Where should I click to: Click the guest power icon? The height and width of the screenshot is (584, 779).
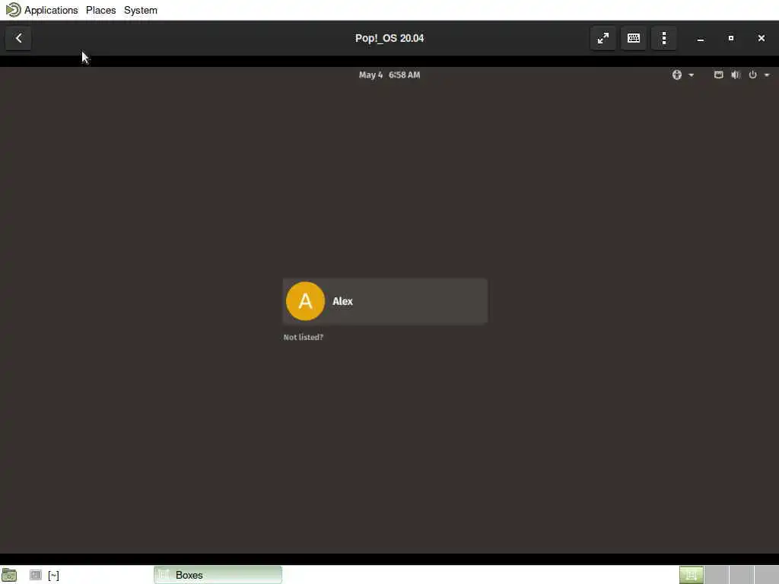(x=752, y=75)
